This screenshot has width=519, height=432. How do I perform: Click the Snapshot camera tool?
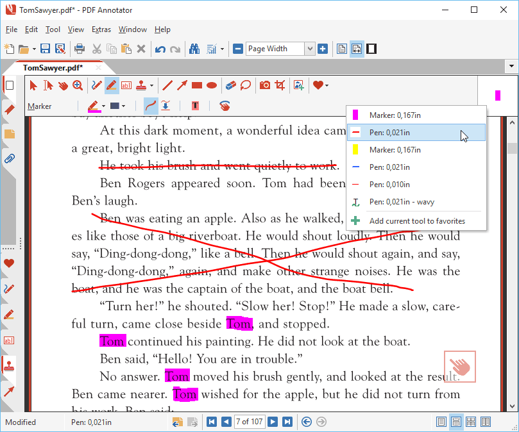(x=265, y=86)
